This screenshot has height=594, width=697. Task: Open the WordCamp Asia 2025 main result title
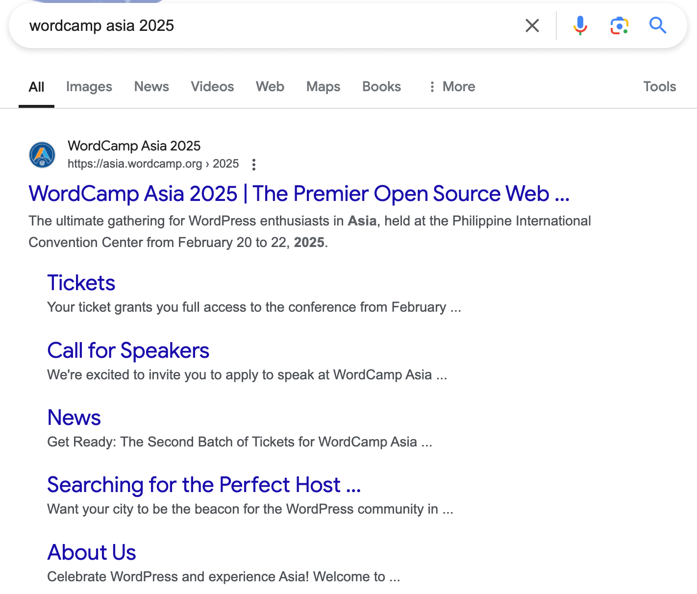tap(299, 194)
